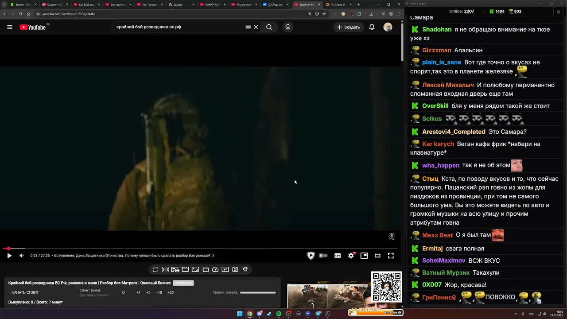Click НАЧАТЬ СПЛИТ
The width and height of the screenshot is (567, 319).
point(25,292)
